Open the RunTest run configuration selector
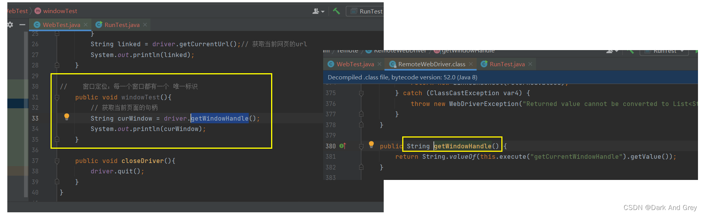 365,11
